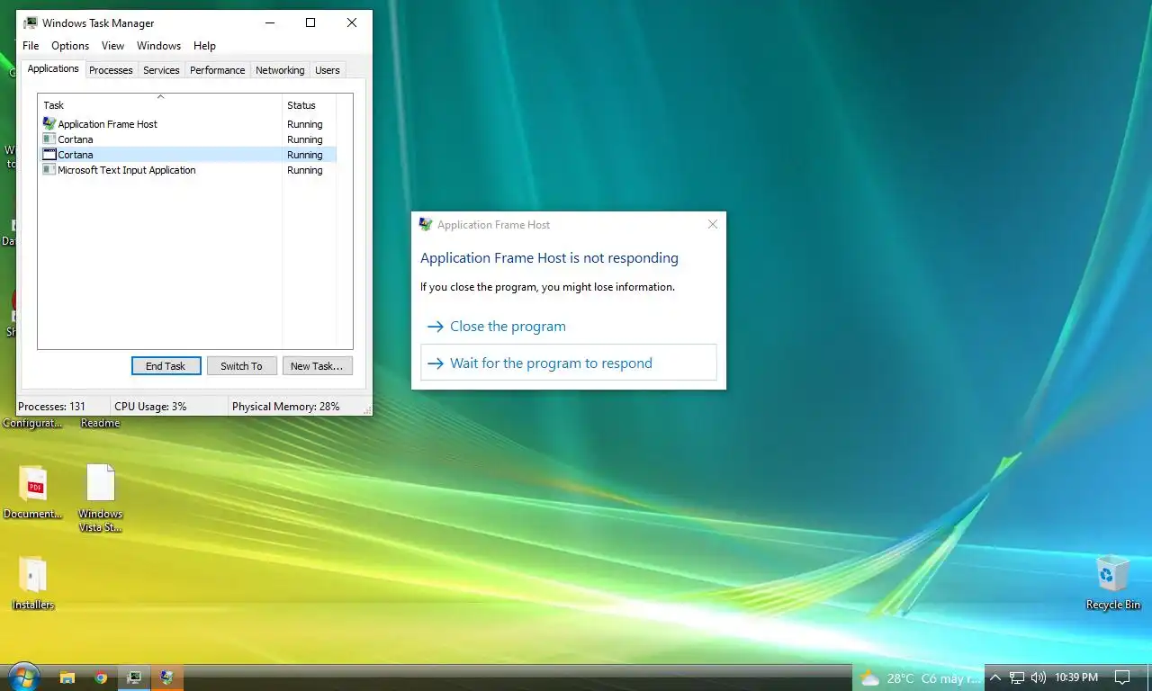Screen dimensions: 1152x691
Task: Open the Windows menu
Action: click(158, 46)
